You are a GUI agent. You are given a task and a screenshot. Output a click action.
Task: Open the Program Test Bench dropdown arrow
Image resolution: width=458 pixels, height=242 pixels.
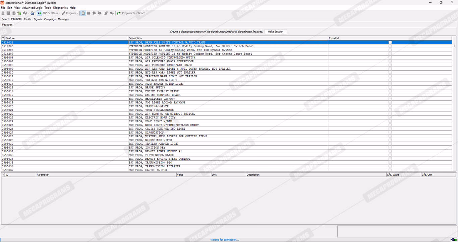(x=147, y=13)
